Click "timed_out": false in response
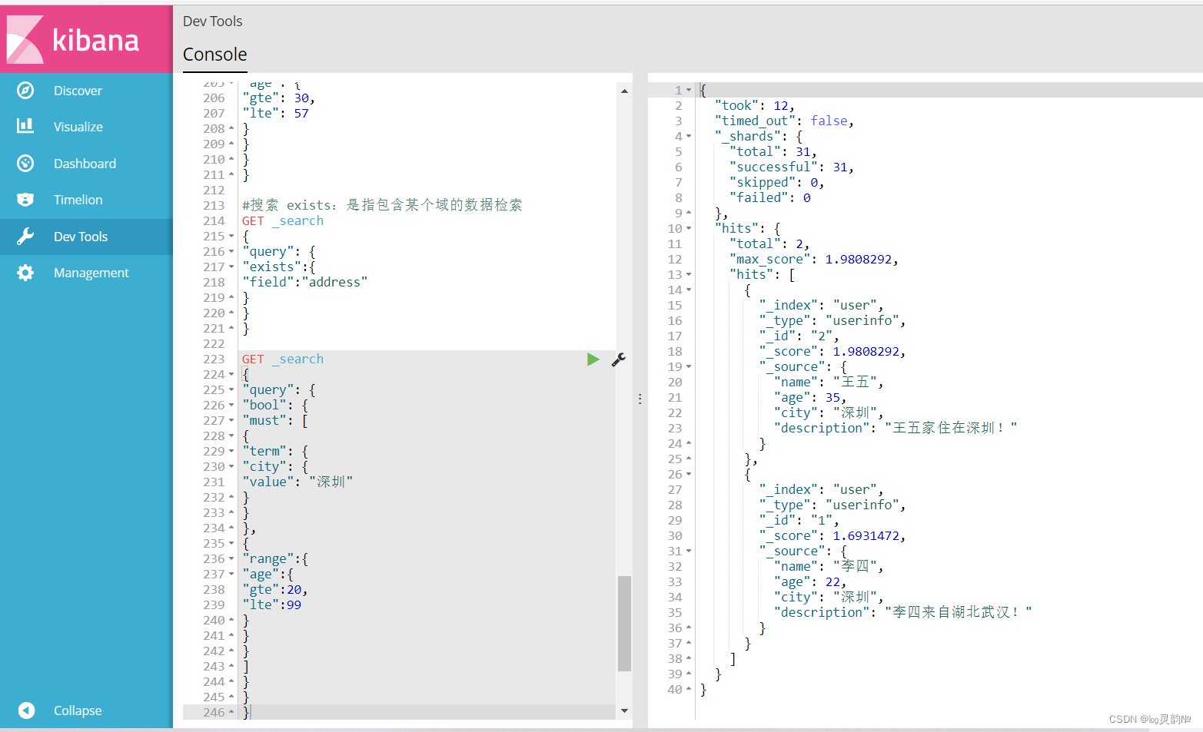Image resolution: width=1203 pixels, height=732 pixels. (x=784, y=121)
